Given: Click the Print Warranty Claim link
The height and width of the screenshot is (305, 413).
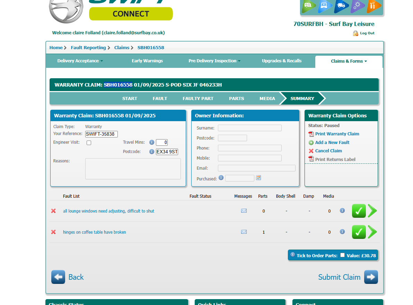Looking at the screenshot, I should (x=337, y=134).
